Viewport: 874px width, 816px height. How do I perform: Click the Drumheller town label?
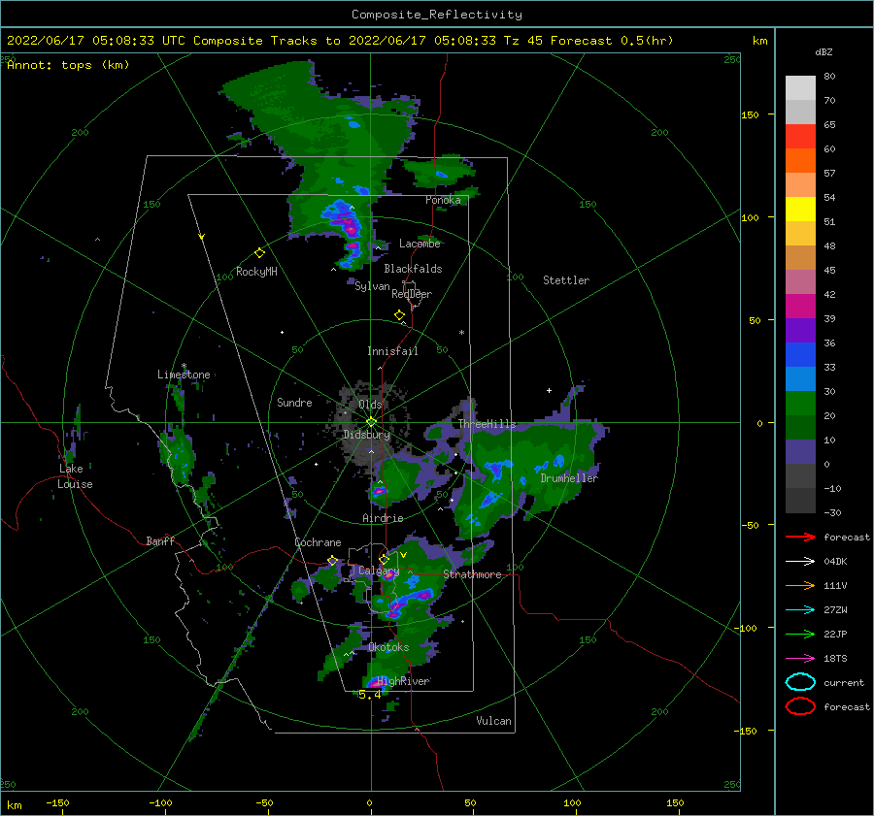point(569,478)
